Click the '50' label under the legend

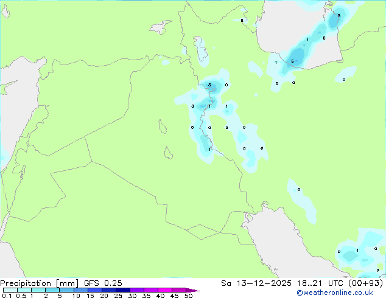188,296
